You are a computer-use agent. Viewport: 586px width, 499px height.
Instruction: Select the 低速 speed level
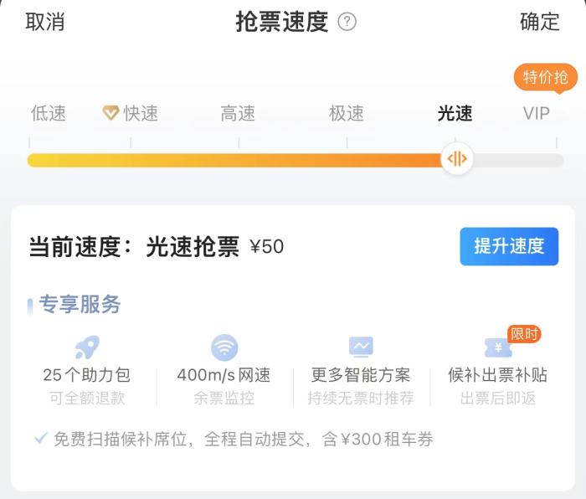[48, 113]
